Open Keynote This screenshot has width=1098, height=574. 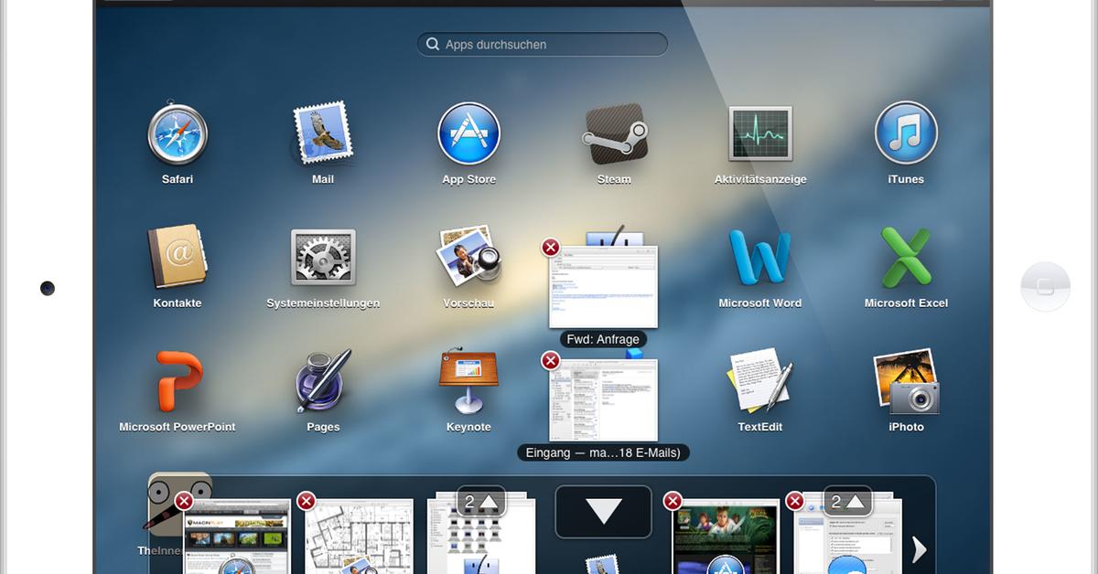(468, 381)
